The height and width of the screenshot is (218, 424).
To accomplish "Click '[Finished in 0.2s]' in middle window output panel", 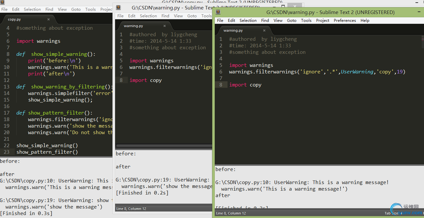I will pos(142,193).
